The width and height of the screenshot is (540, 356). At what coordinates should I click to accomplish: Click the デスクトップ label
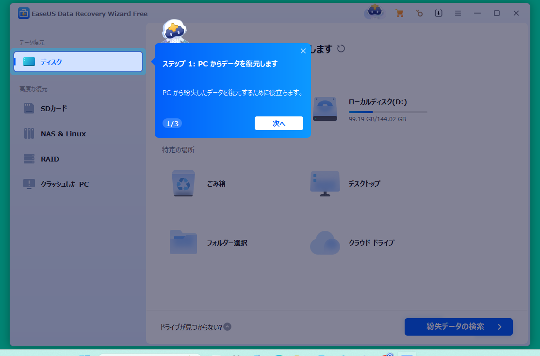point(364,184)
